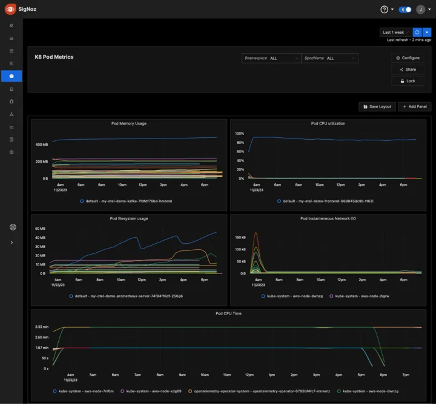This screenshot has width=436, height=404.
Task: Click the blue refresh icon button
Action: [x=417, y=33]
